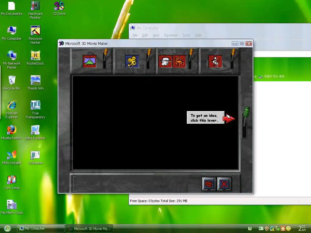Open the Props chair icon
This screenshot has width=311, height=233.
(179, 61)
